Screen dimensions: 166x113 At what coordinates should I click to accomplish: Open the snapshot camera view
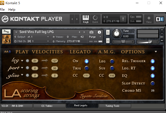tap(91, 32)
